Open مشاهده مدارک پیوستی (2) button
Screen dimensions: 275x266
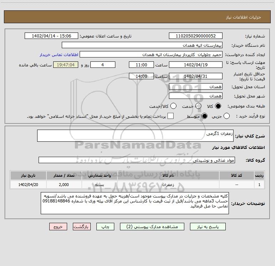[x=152, y=227]
